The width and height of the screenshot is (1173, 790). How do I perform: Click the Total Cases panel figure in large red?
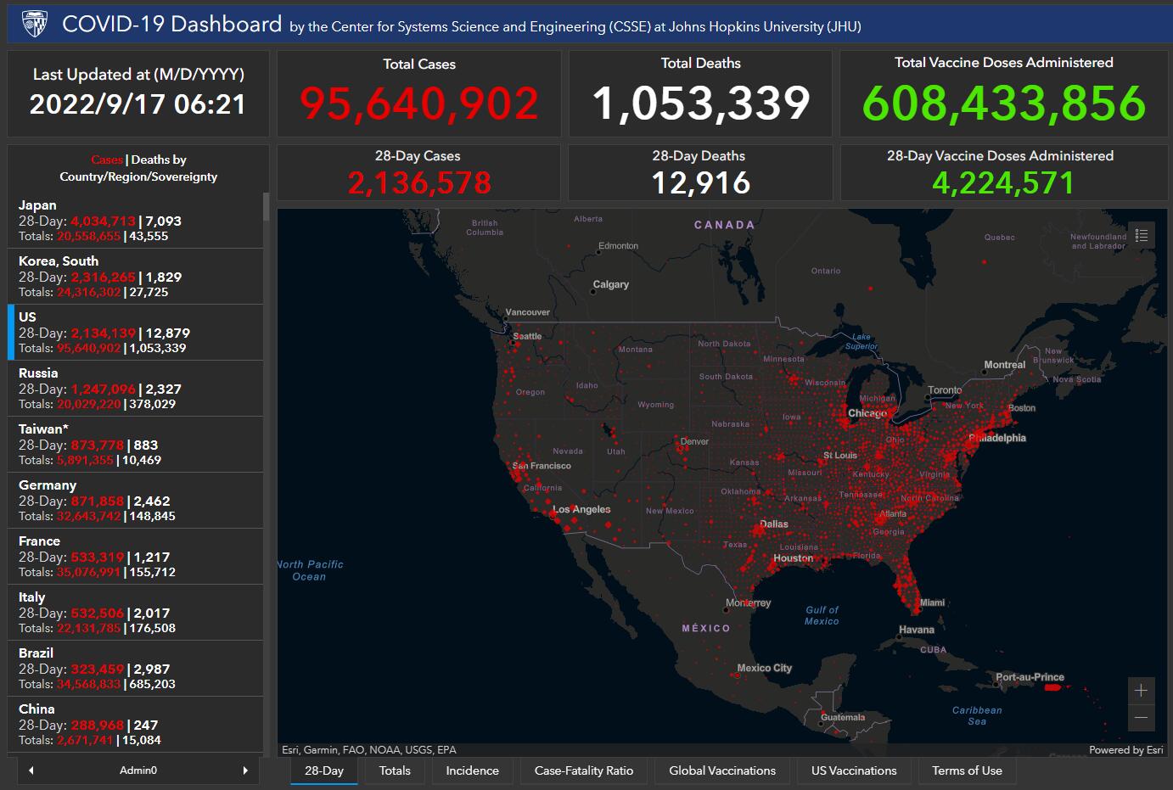419,103
